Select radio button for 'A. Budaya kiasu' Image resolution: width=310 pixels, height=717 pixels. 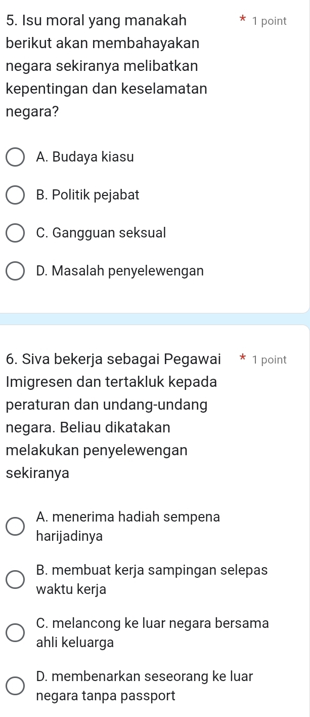[x=15, y=157]
